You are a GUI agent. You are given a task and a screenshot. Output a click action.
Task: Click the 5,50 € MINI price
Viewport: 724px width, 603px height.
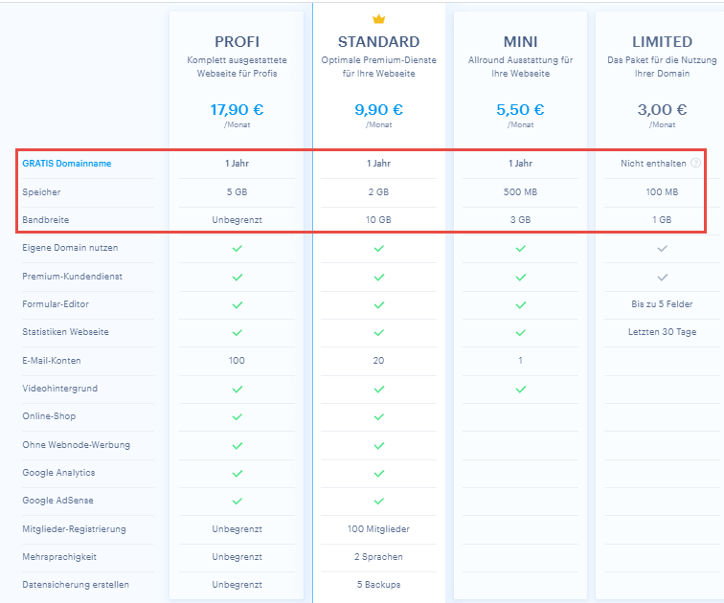pos(520,109)
